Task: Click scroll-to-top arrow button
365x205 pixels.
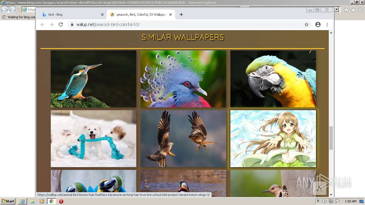Action: point(319,188)
